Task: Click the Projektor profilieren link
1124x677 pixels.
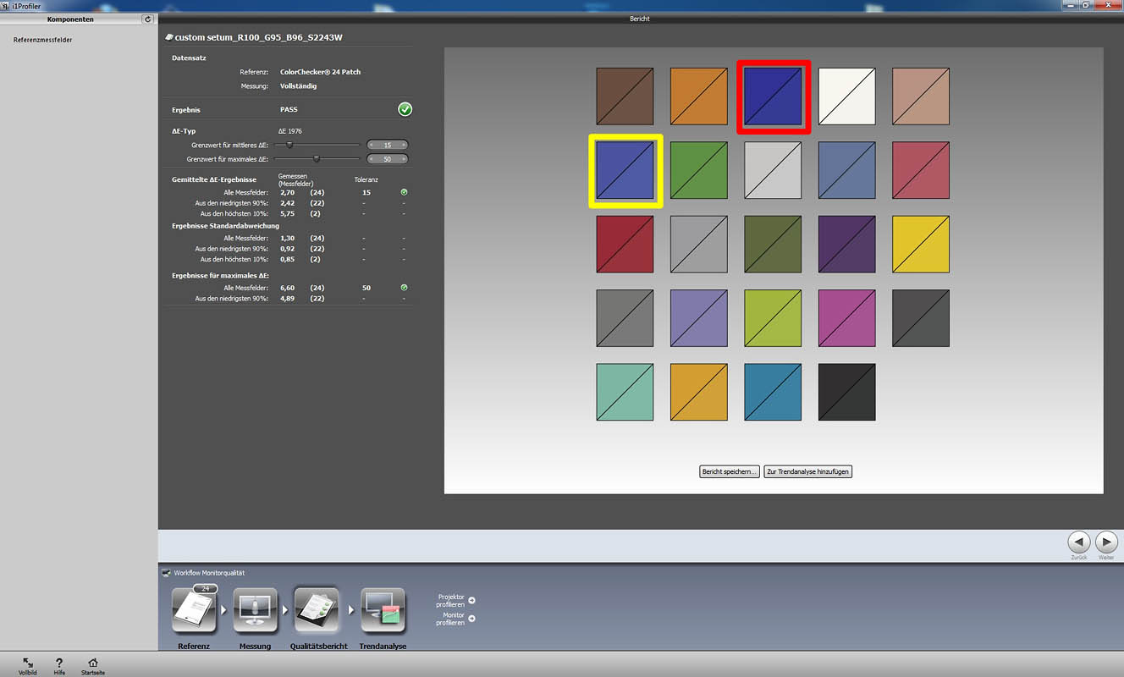Action: (x=471, y=600)
